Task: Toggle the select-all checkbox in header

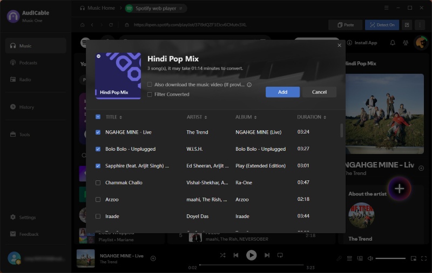Action: (x=98, y=117)
